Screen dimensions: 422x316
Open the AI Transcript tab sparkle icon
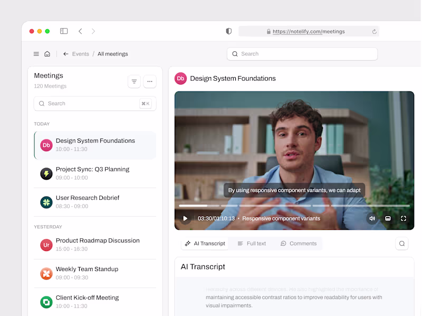point(187,243)
